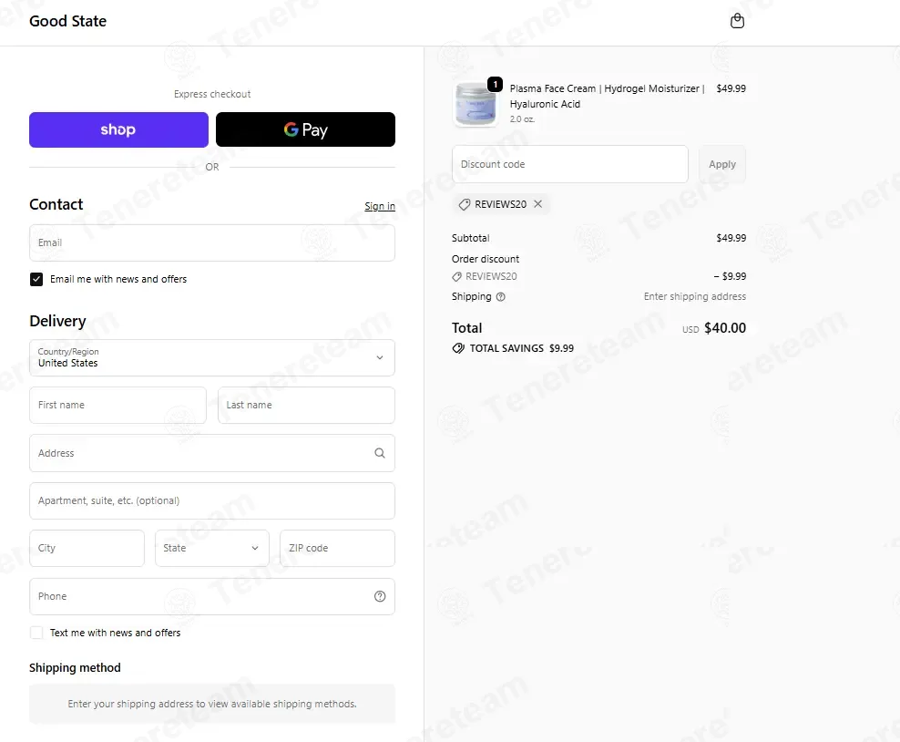
Task: Focus the Apartment, suite field
Action: [x=212, y=500]
